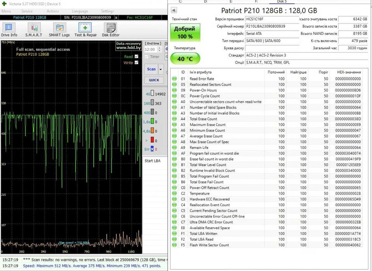
Task: Click the 'Scan results: no warnings' log line
Action: click(95, 260)
